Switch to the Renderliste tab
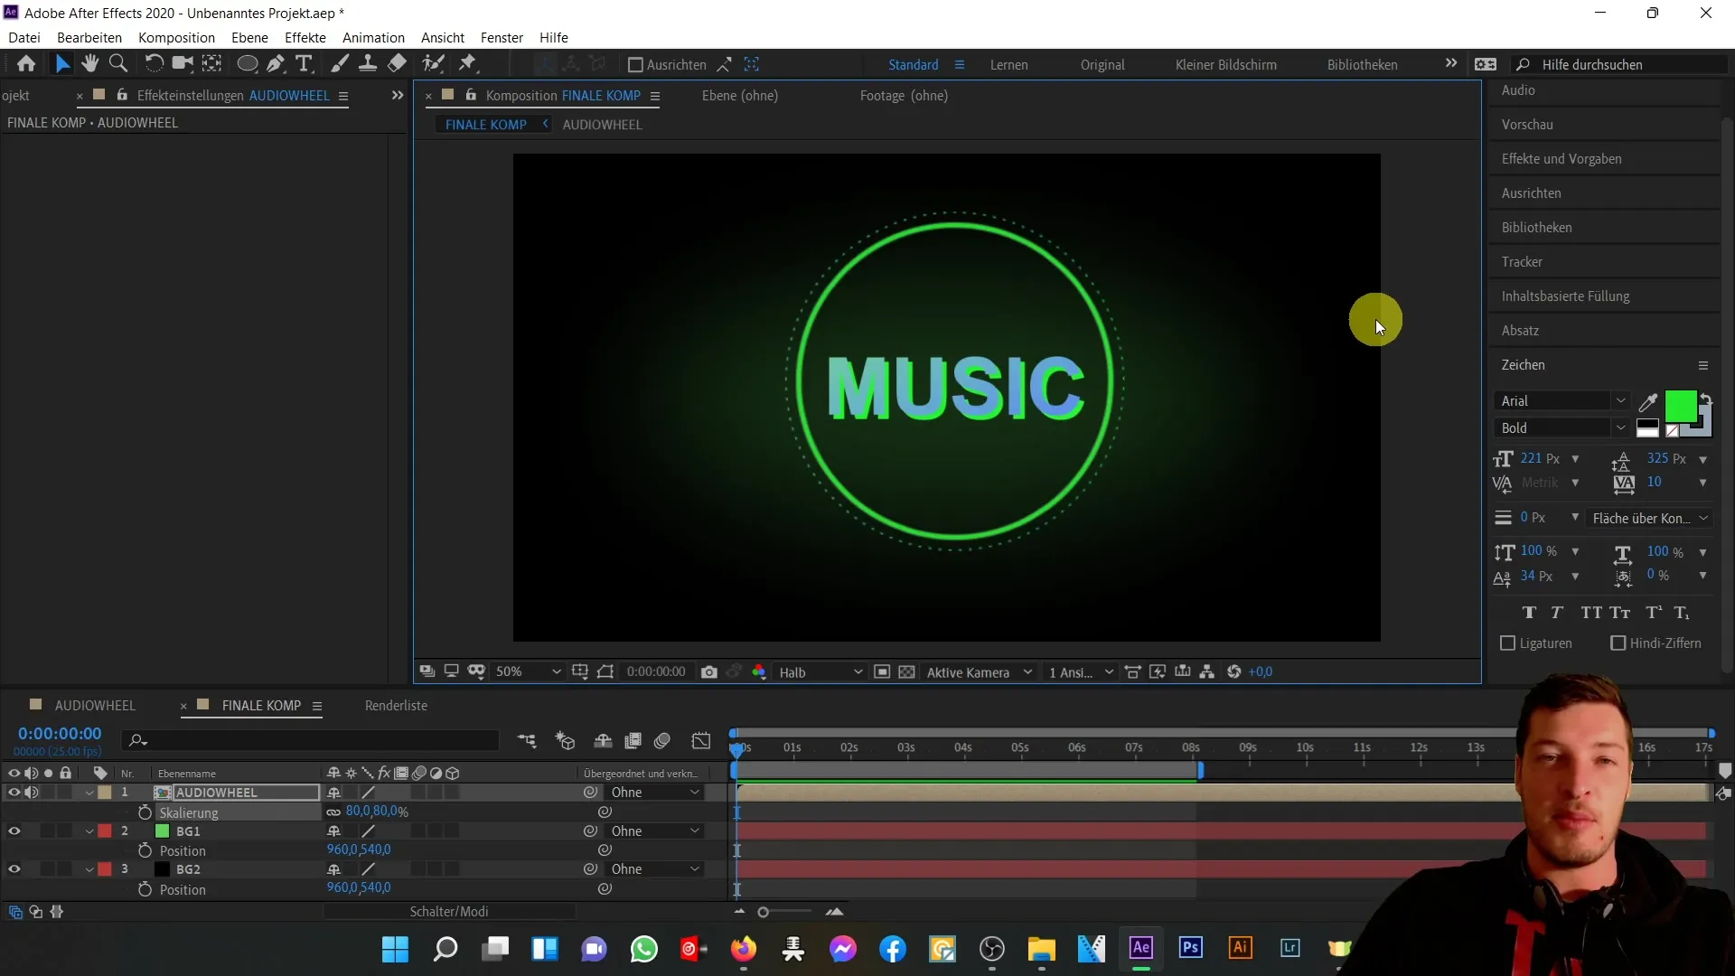Viewport: 1735px width, 976px height. [x=396, y=706]
